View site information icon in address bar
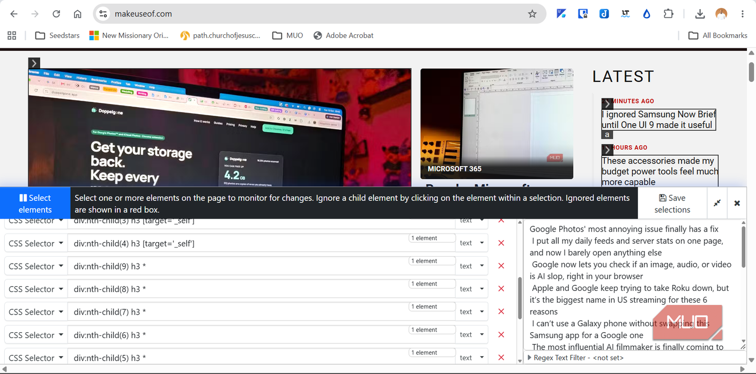Viewport: 756px width, 374px height. [103, 14]
